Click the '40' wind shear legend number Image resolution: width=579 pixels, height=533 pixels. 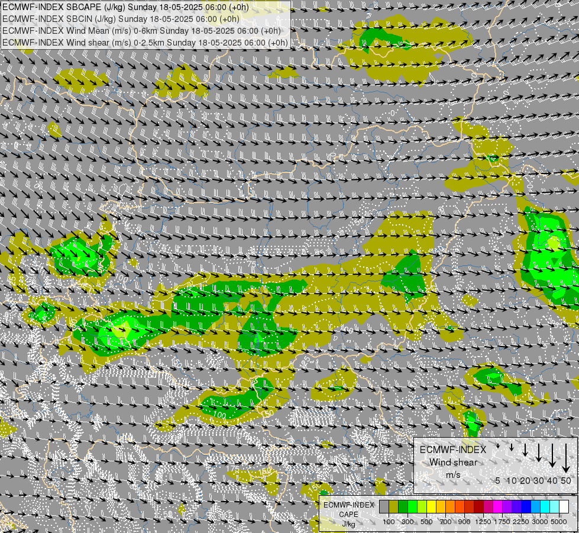pyautogui.click(x=552, y=480)
